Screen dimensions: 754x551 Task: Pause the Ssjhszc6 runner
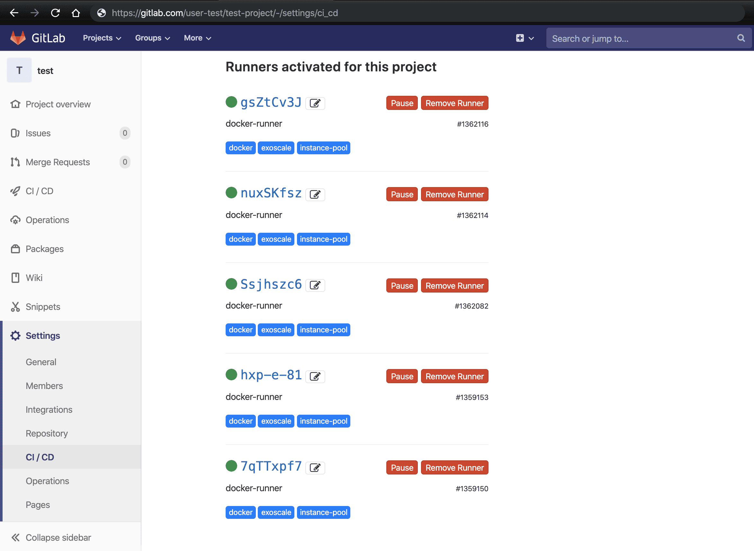pos(401,285)
